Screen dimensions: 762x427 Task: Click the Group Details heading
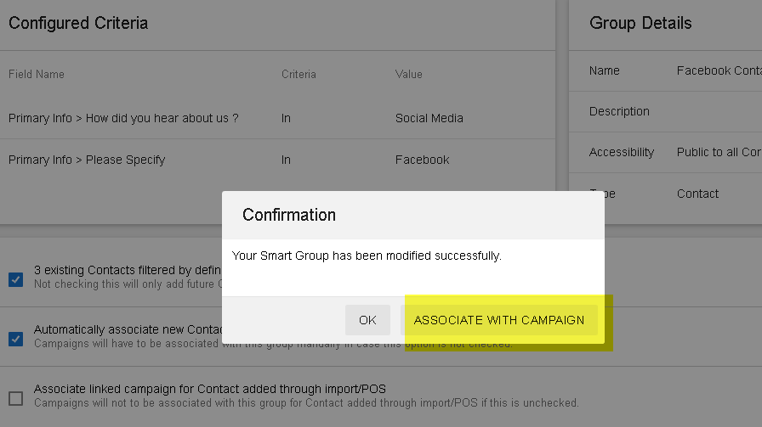[640, 23]
